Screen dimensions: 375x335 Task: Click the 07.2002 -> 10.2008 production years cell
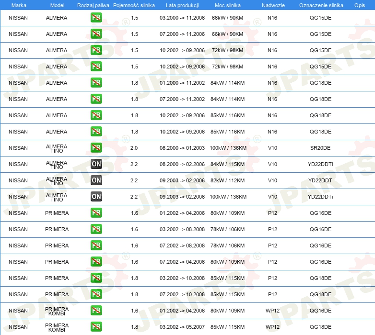pos(182,294)
